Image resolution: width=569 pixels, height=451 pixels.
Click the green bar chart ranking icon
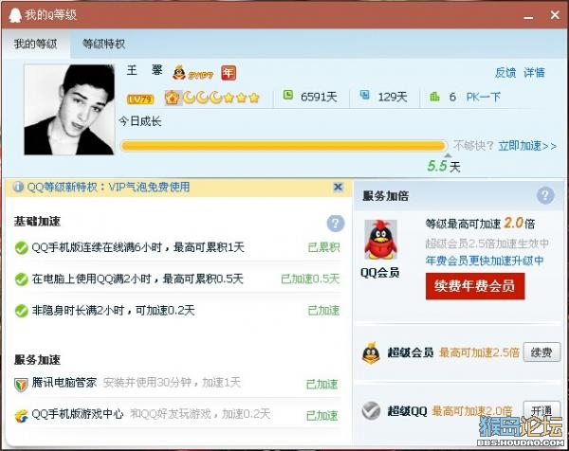coord(434,97)
